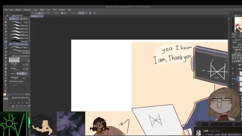Switch to the Marker sub tool tab
Image resolution: width=242 pixels, height=136 pixels.
[x=24, y=19]
